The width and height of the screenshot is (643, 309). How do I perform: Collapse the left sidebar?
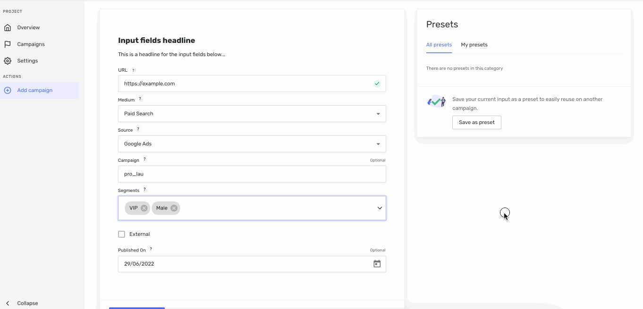pos(21,303)
